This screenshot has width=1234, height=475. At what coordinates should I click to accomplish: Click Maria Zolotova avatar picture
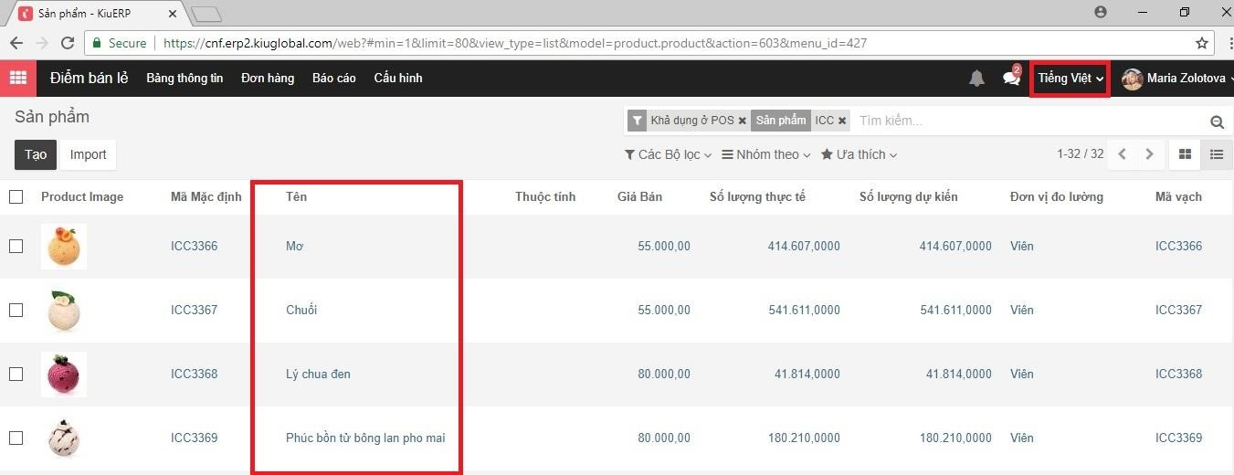click(x=1133, y=79)
